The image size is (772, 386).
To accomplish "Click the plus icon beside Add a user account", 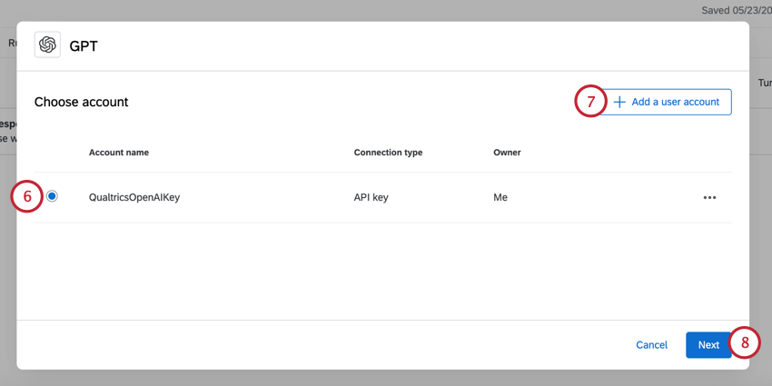I will [x=619, y=102].
